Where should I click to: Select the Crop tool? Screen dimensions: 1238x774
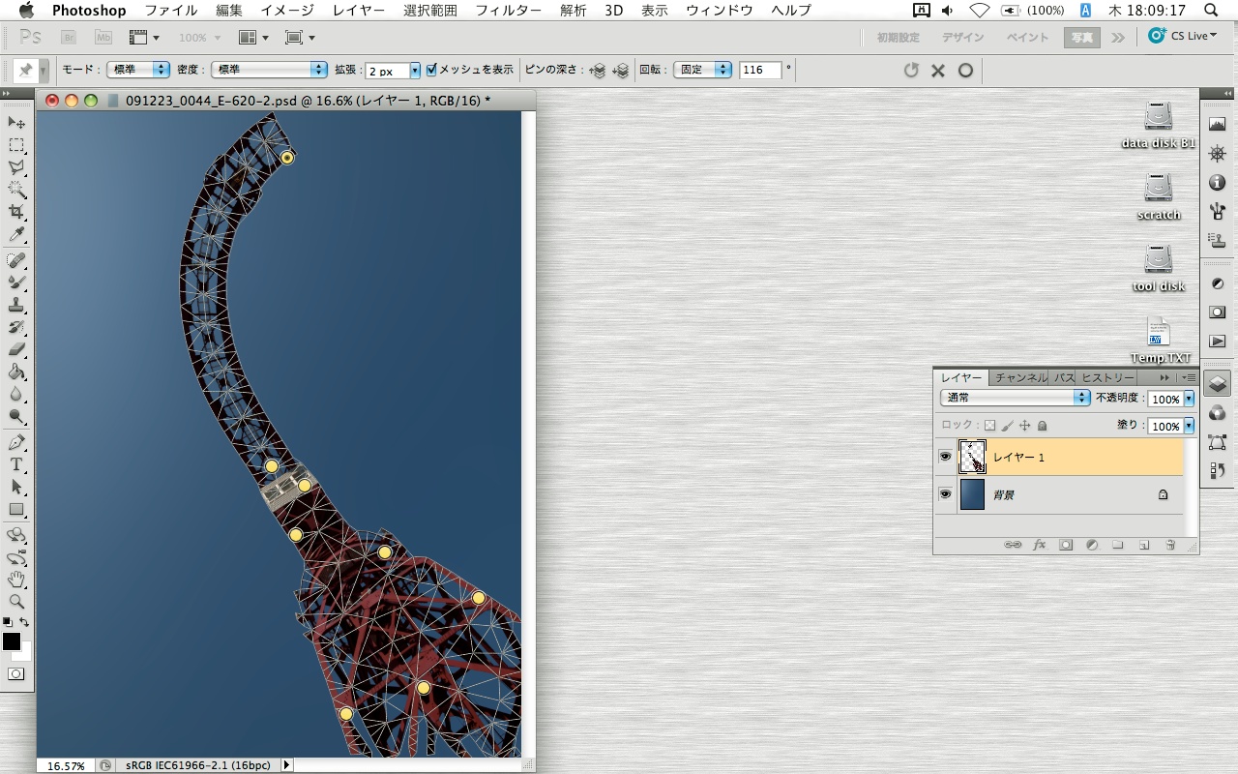(x=16, y=212)
